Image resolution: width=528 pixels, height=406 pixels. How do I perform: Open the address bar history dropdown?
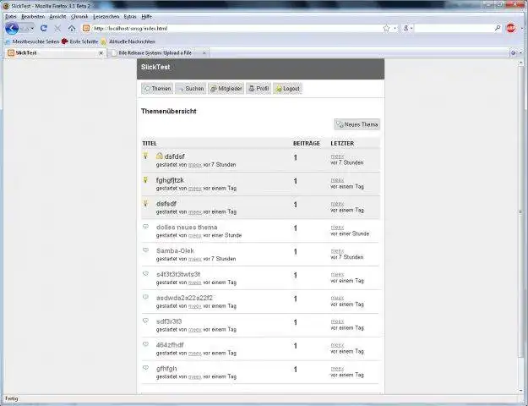pyautogui.click(x=395, y=29)
